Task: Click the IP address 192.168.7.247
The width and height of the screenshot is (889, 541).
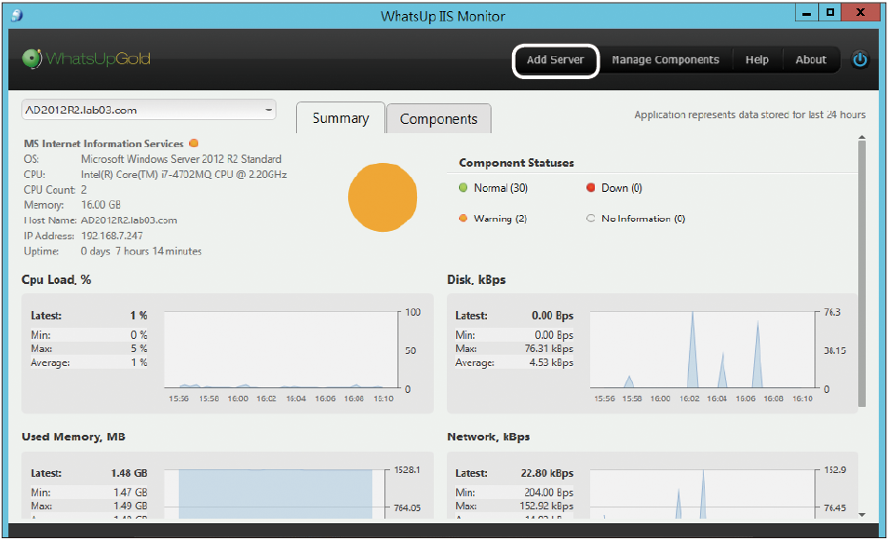Action: click(112, 236)
